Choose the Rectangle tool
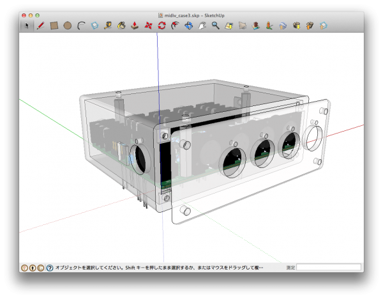 click(x=54, y=26)
